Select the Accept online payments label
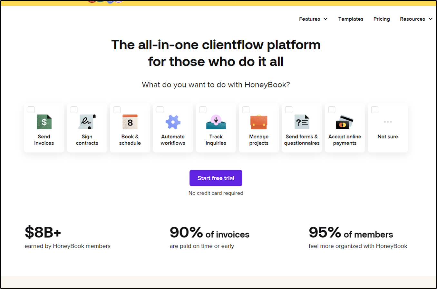Image resolution: width=437 pixels, height=289 pixels. coord(345,140)
